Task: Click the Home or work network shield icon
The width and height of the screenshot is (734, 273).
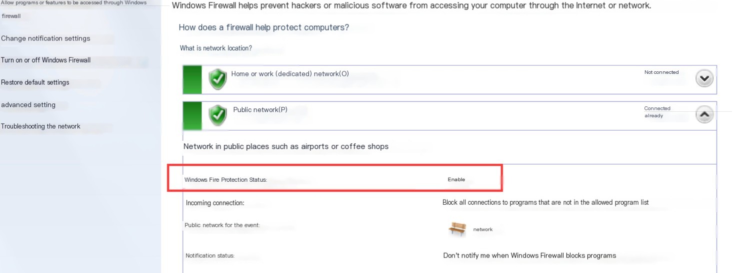Action: point(217,79)
